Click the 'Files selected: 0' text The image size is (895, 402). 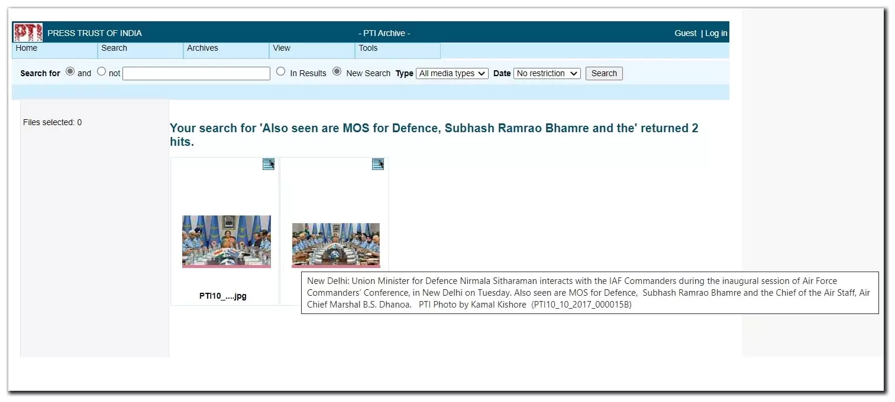click(53, 122)
